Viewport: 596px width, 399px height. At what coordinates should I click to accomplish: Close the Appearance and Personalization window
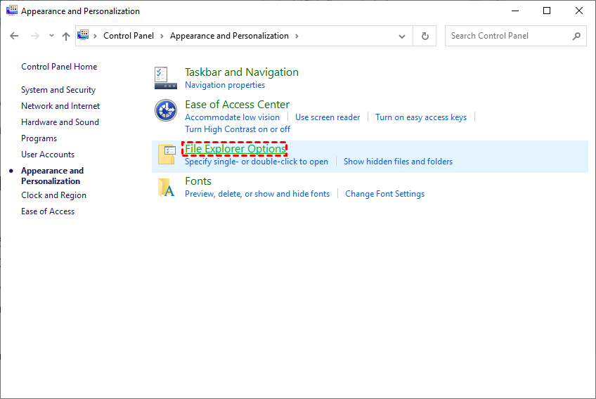578,11
